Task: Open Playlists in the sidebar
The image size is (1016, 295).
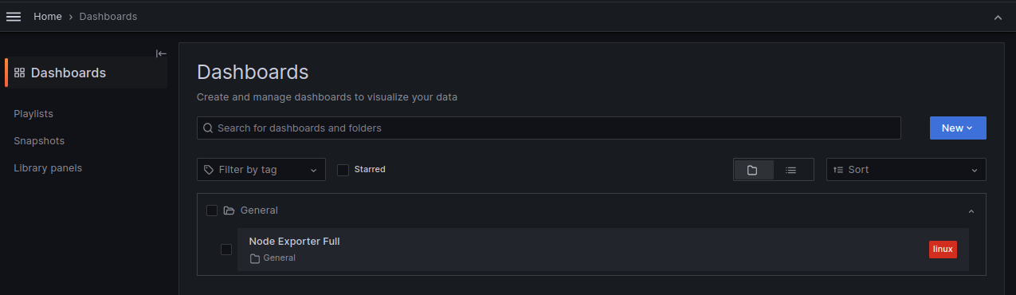Action: pyautogui.click(x=33, y=114)
